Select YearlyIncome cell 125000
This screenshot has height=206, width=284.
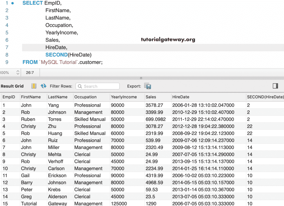119,204
